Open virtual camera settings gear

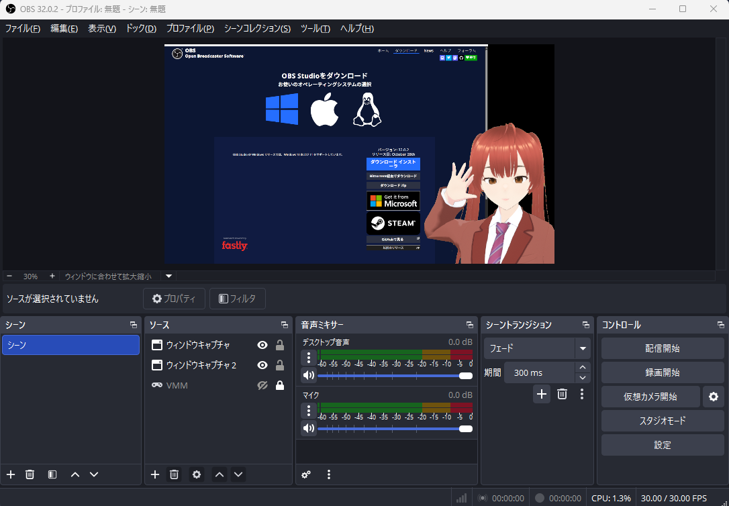(714, 397)
